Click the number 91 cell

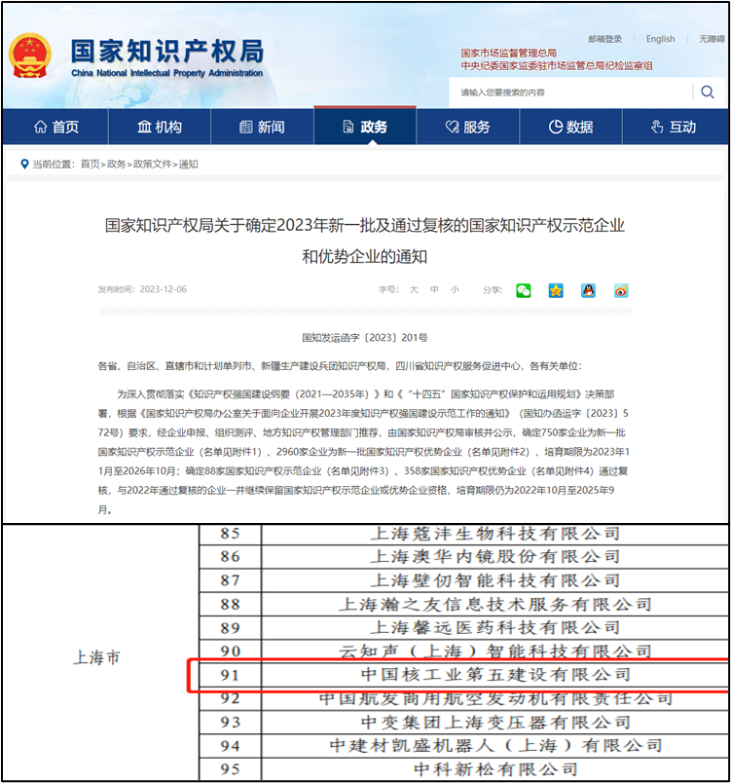(230, 675)
